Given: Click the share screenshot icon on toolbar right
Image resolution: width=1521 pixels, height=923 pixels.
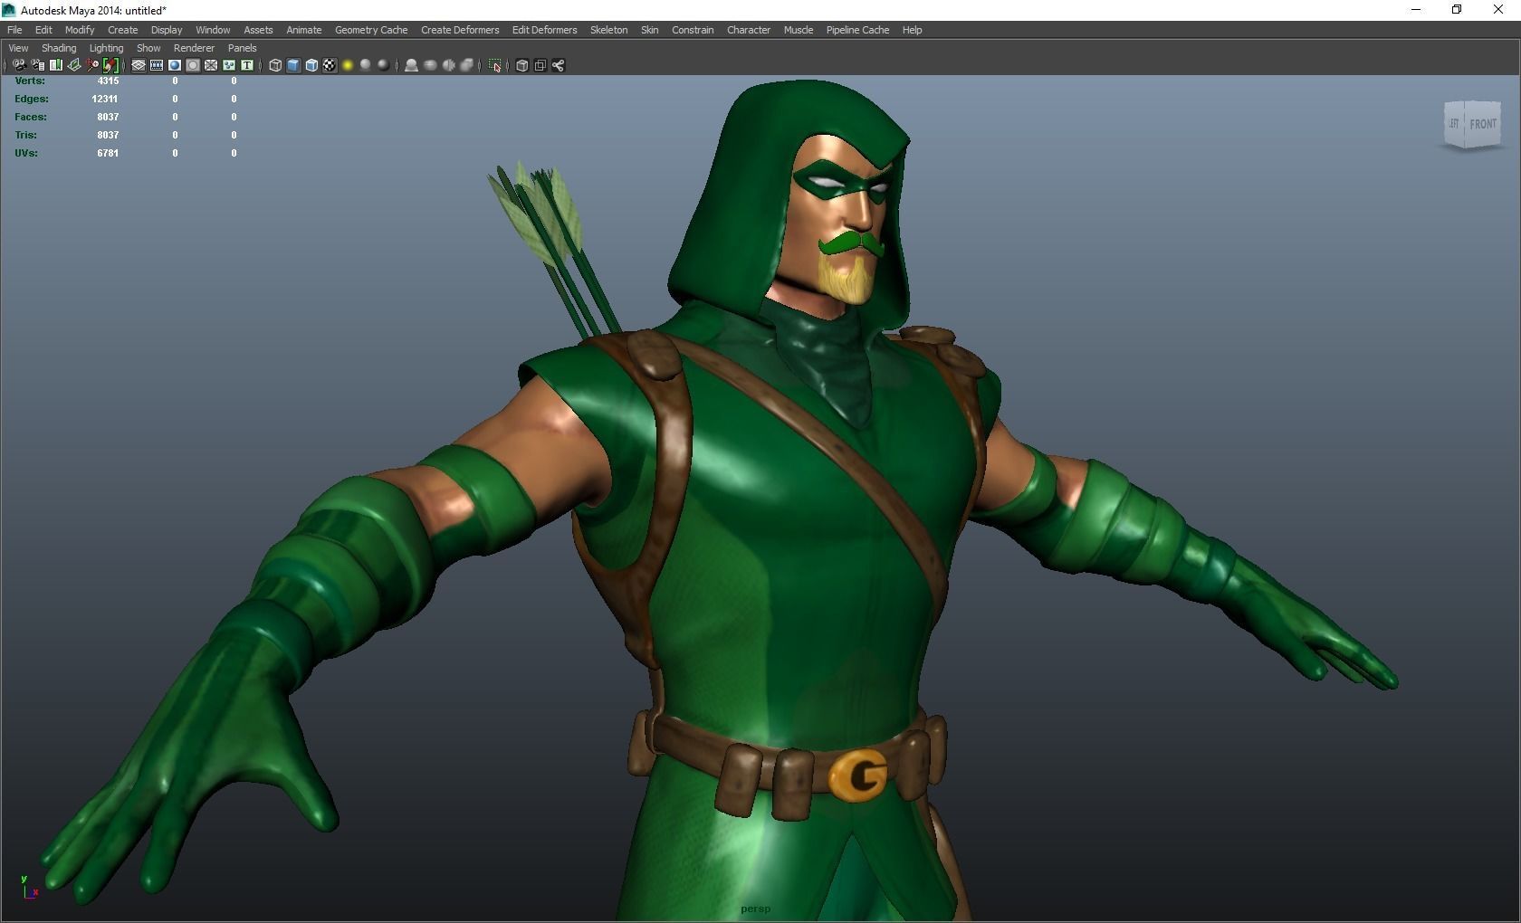Looking at the screenshot, I should click(558, 65).
